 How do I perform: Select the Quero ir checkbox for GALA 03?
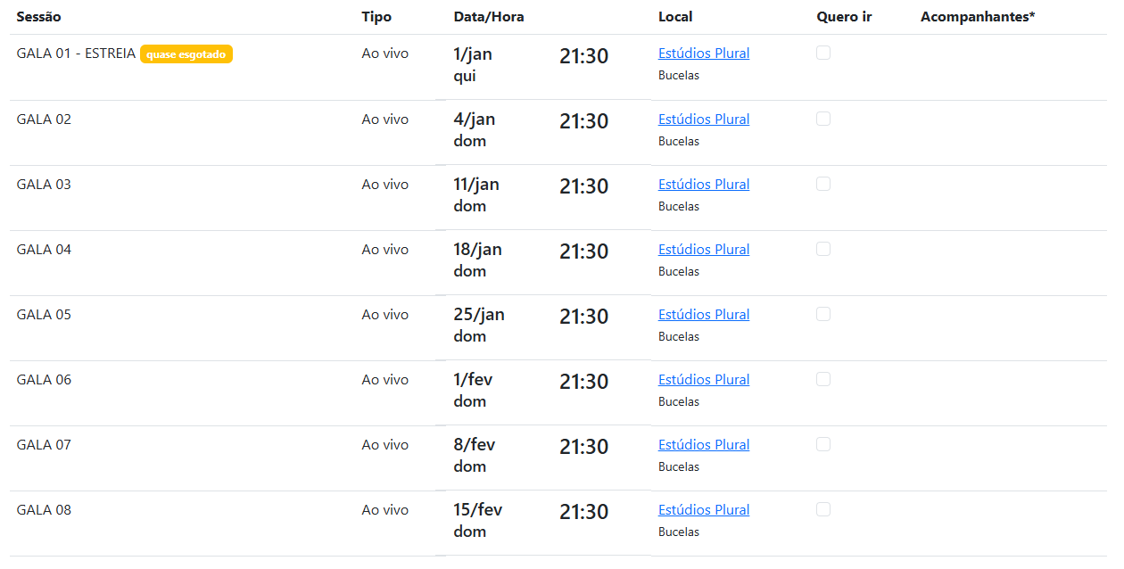(823, 184)
